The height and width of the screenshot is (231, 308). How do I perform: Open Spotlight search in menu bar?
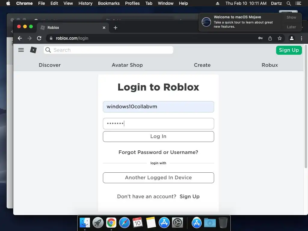point(288,3)
